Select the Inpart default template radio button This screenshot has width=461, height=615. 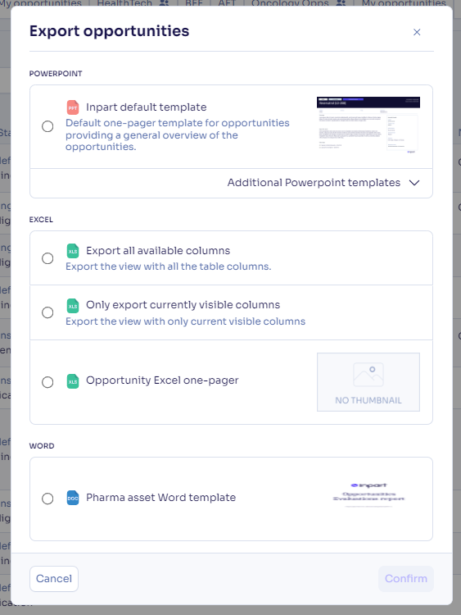pos(47,126)
